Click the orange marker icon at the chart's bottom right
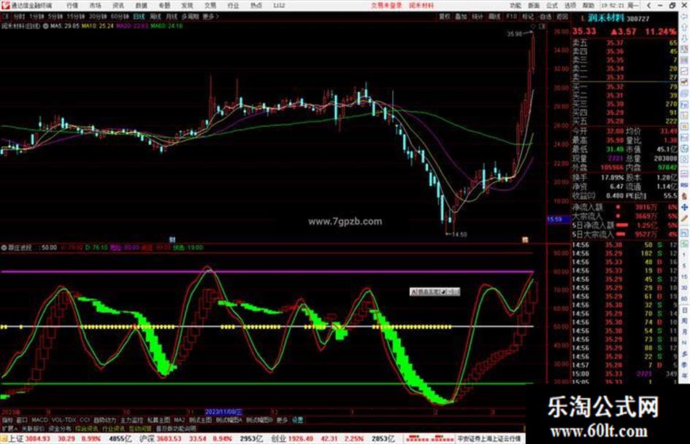Screen dimensions: 690x444 [525, 240]
